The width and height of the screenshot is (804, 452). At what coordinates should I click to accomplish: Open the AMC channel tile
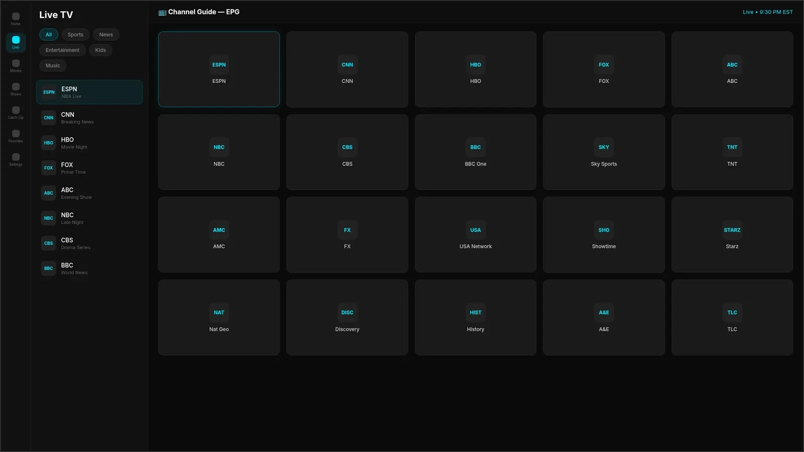click(x=219, y=235)
